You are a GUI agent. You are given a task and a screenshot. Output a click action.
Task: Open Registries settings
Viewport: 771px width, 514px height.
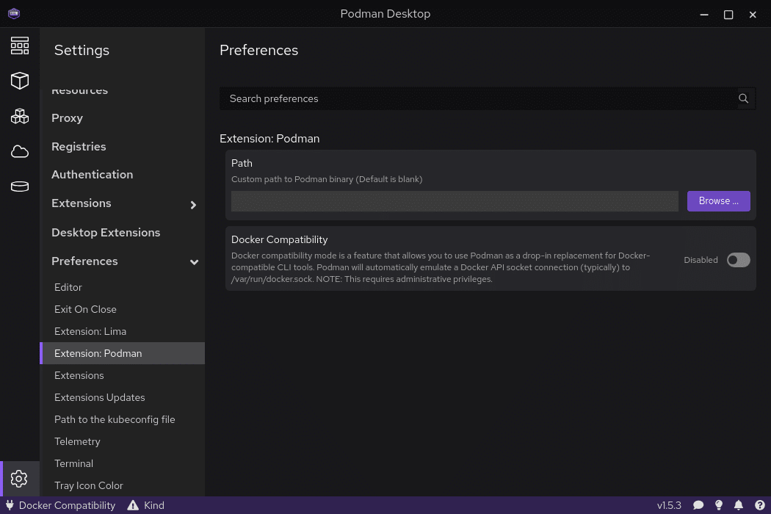click(79, 147)
